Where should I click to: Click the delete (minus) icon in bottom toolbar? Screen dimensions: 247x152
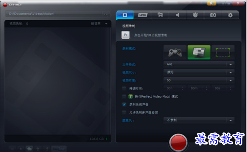[13, 149]
